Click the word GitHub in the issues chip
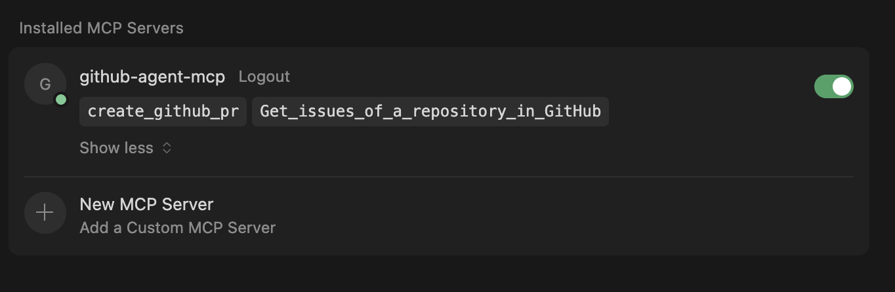This screenshot has height=292, width=895. pos(578,111)
